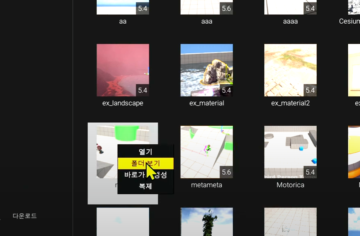Click the 'aa' project name label
The height and width of the screenshot is (236, 360).
pyautogui.click(x=123, y=21)
